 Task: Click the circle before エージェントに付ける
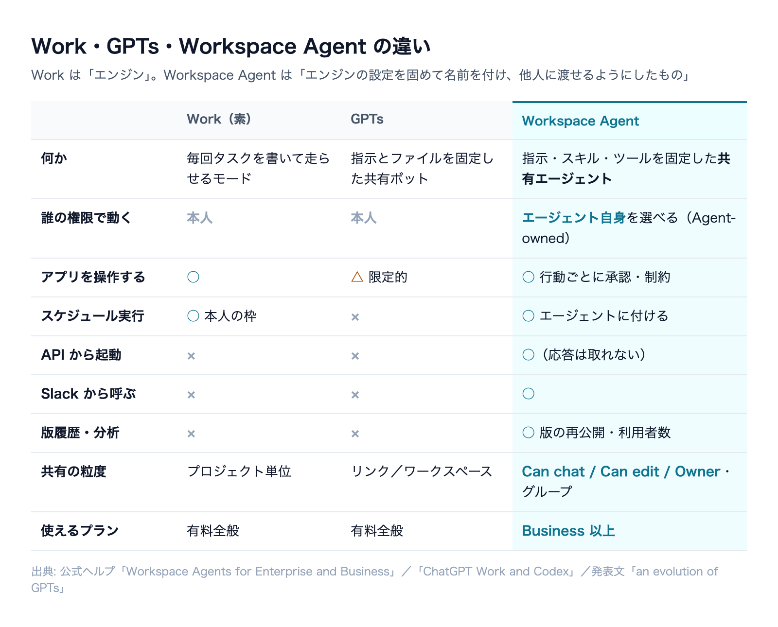click(528, 316)
